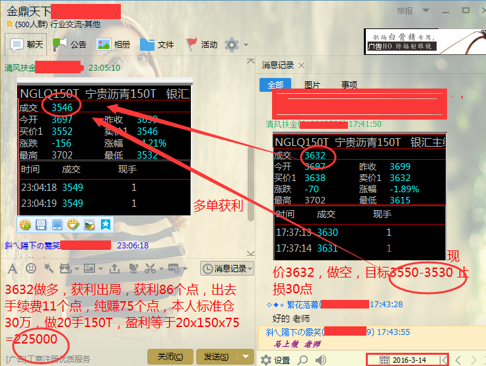Select the 事项 message filter tab
The image size is (486, 366).
click(x=349, y=85)
